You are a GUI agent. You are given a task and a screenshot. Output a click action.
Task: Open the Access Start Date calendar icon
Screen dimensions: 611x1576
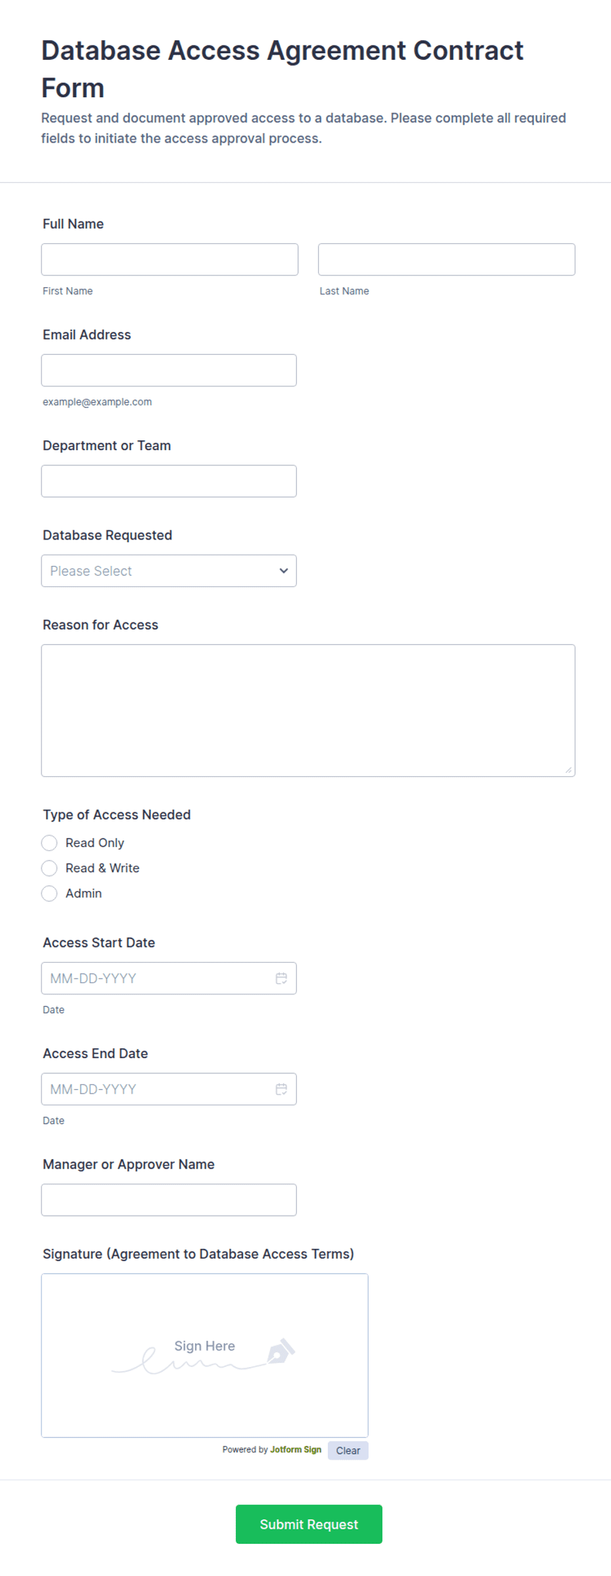tap(281, 978)
